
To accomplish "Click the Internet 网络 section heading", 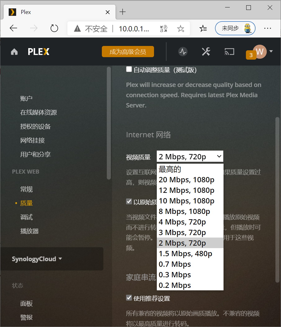I will [148, 135].
